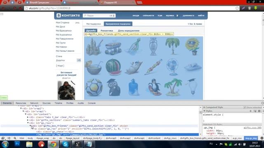Collapse div id="wrap1" node

(x=24, y=111)
